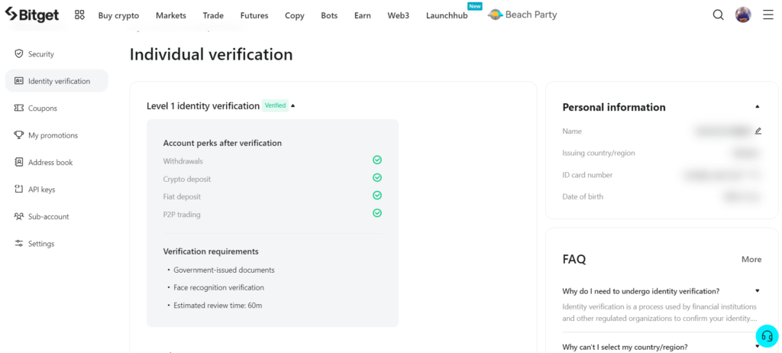Click 'Face recognition verification' bullet
The image size is (782, 353).
click(x=219, y=287)
